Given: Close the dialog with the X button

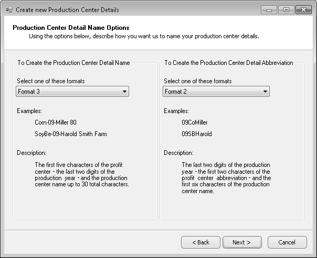Looking at the screenshot, I should [303, 9].
